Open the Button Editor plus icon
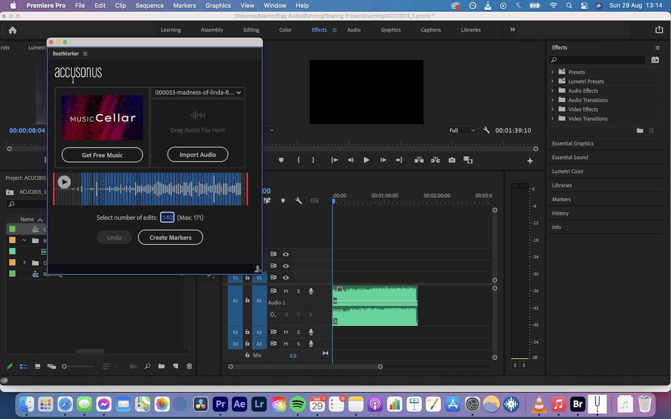 click(x=530, y=161)
